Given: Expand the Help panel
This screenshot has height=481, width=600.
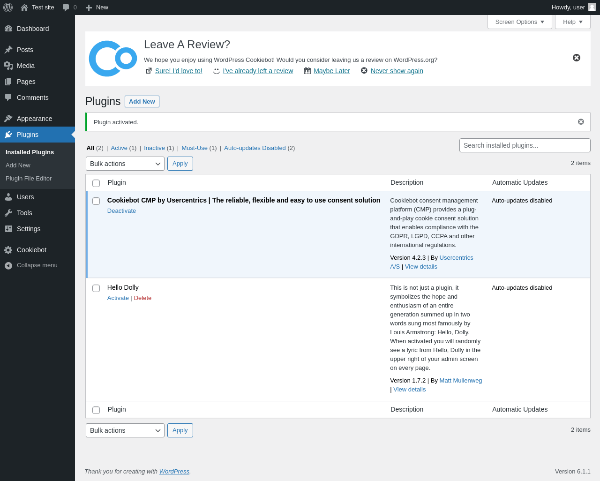Looking at the screenshot, I should point(573,22).
